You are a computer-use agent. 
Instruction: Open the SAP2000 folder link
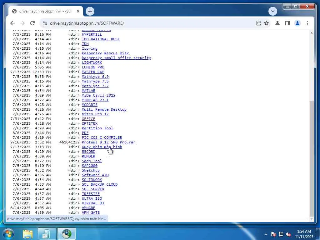(90, 166)
